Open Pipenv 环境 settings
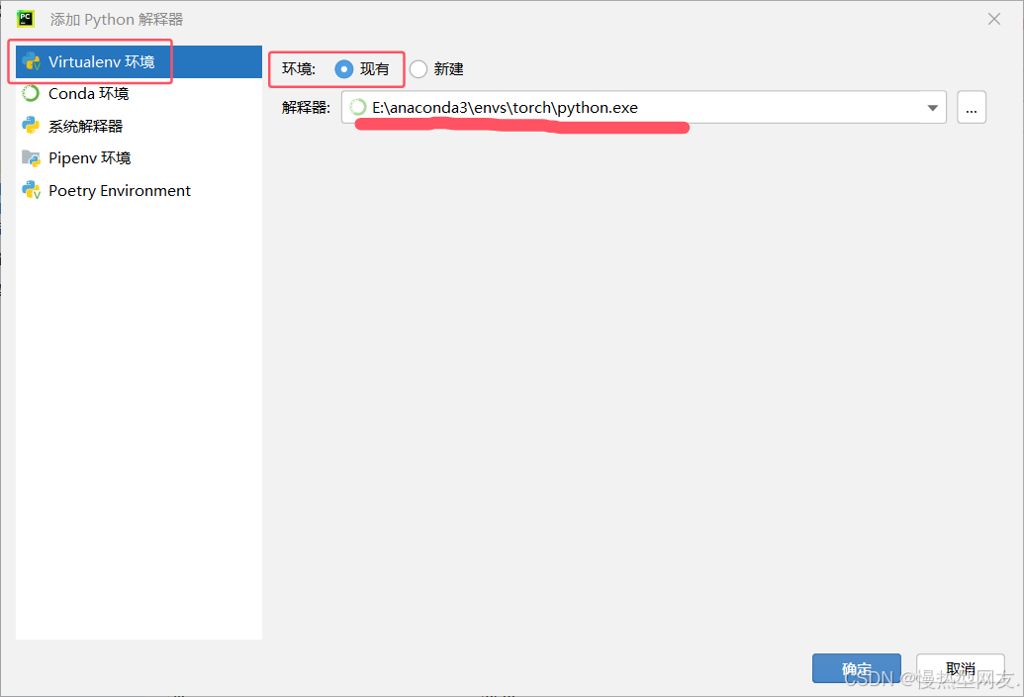1024x697 pixels. (139, 158)
